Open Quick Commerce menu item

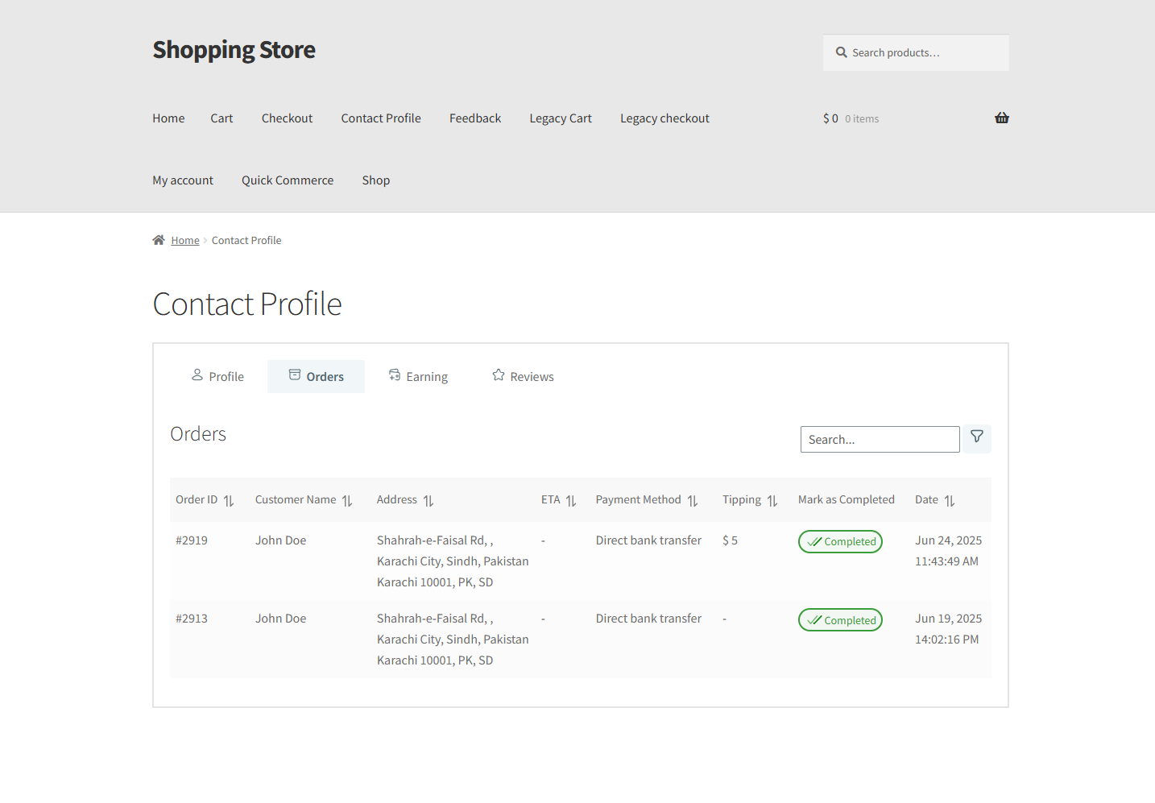(288, 180)
